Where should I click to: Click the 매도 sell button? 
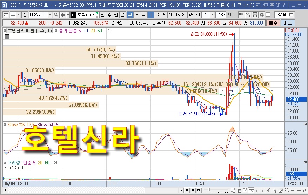pos(288,23)
